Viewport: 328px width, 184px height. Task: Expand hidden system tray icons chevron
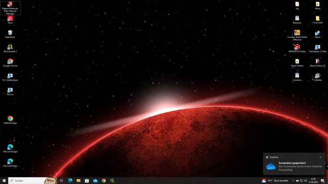tap(293, 181)
